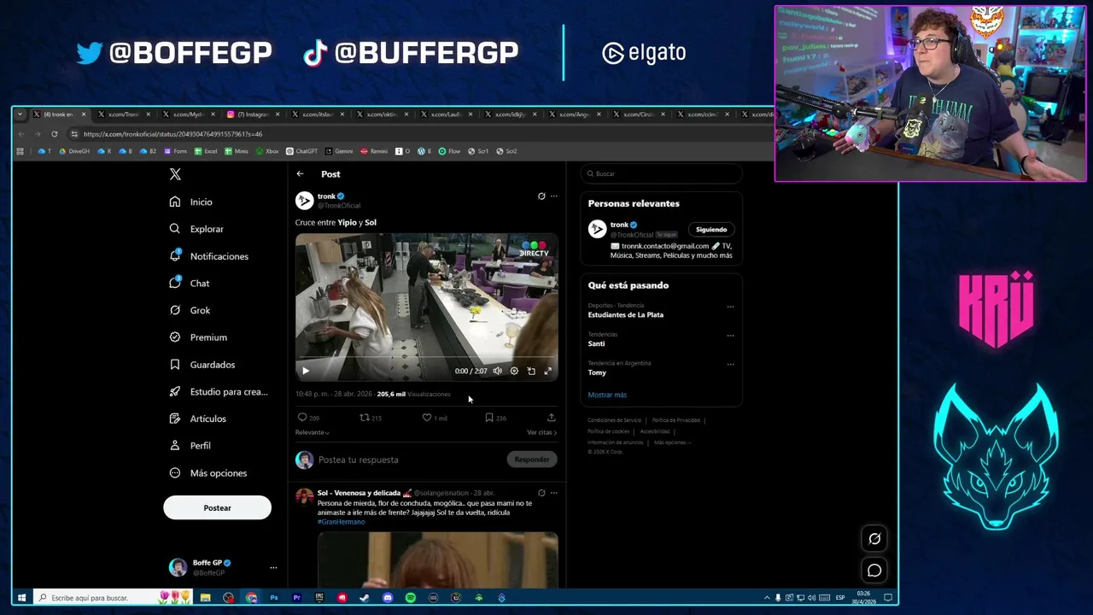The image size is (1093, 615).
Task: Bookmark the post with 236 saves
Action: click(489, 418)
